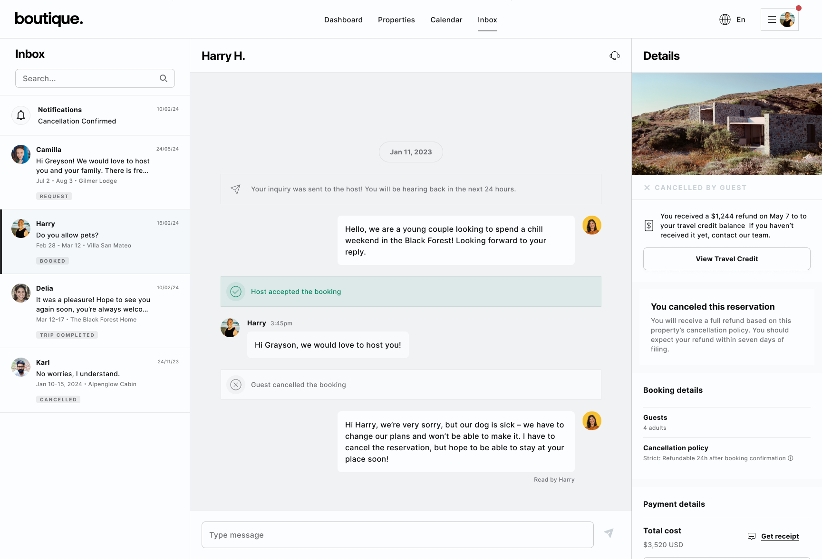Click View Travel Credit button
This screenshot has height=559, width=822.
coord(727,259)
